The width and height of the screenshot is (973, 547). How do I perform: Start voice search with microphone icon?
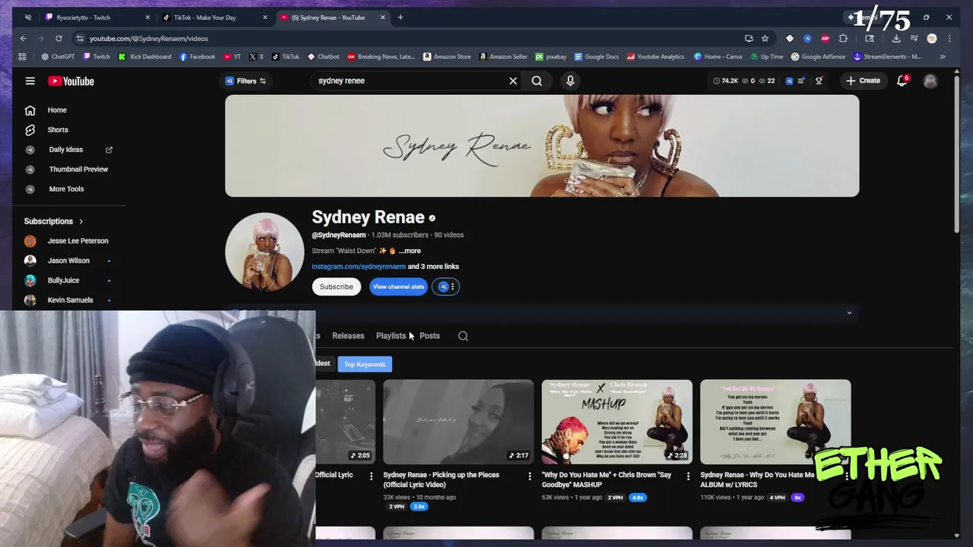[570, 81]
